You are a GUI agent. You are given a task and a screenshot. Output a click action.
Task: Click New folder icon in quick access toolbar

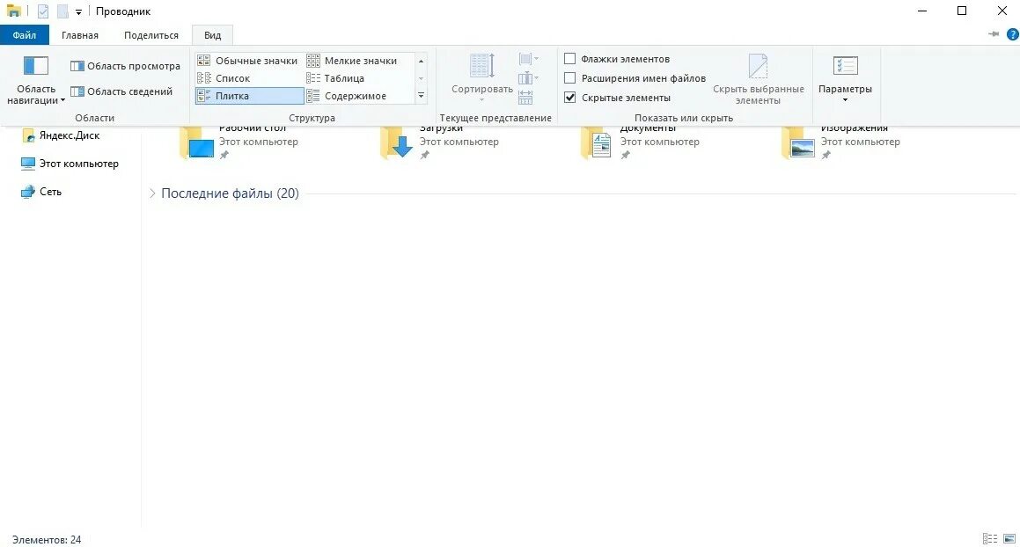coord(62,11)
